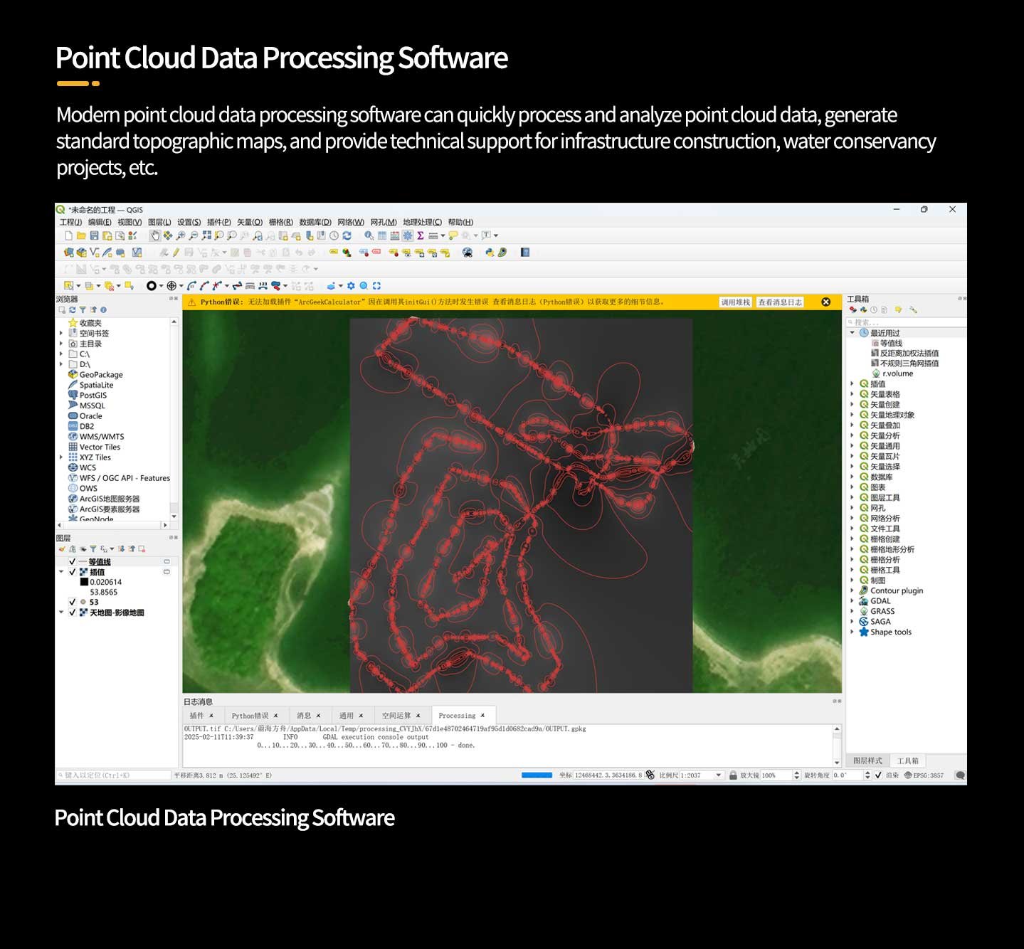Toggle the 渲染 render checkbox in status bar
This screenshot has height=949, width=1024.
(878, 775)
